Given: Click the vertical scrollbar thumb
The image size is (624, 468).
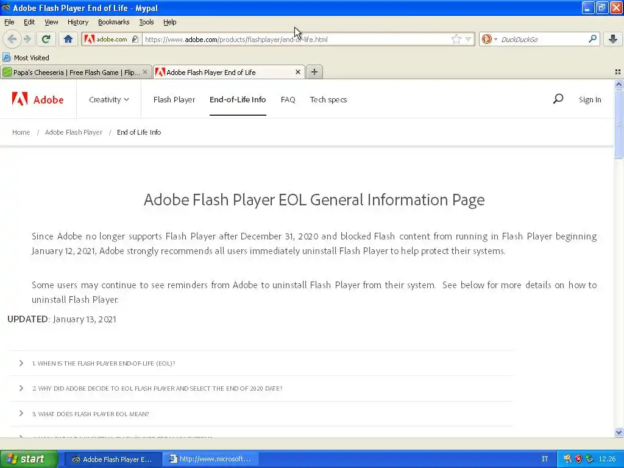Looking at the screenshot, I should [619, 124].
